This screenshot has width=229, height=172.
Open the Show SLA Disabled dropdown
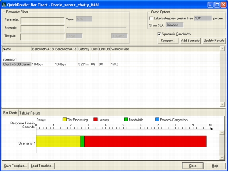(x=175, y=25)
